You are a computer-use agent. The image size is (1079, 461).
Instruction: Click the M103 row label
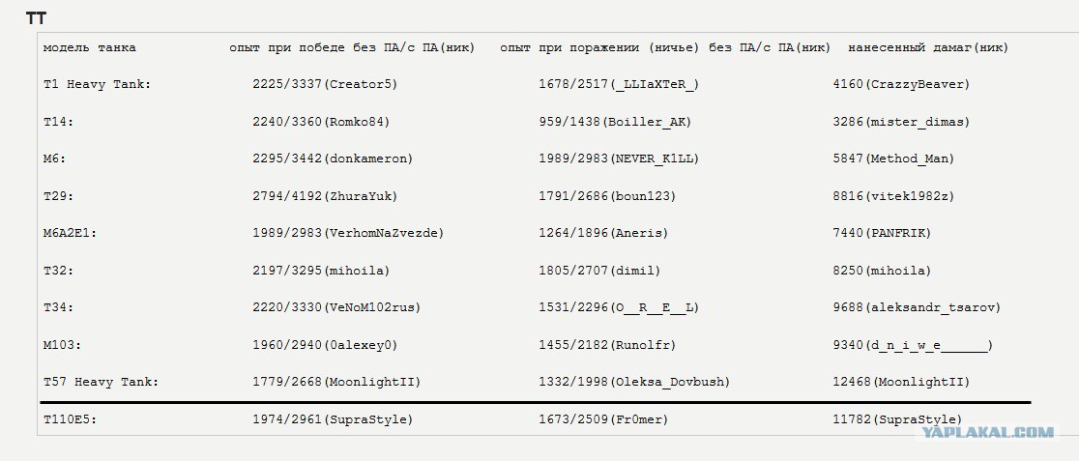point(63,345)
